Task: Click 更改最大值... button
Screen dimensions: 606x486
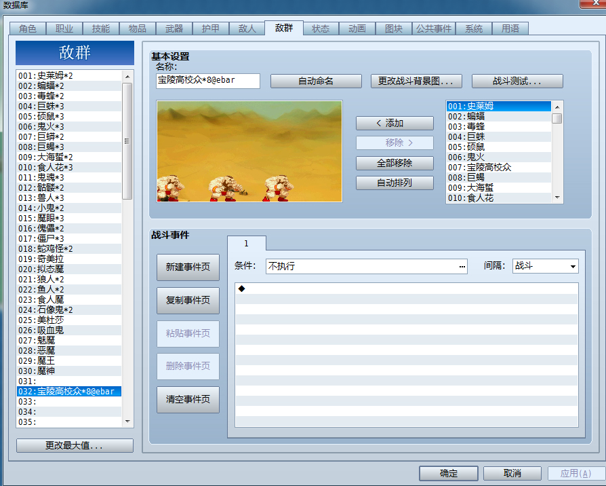Action: [75, 445]
